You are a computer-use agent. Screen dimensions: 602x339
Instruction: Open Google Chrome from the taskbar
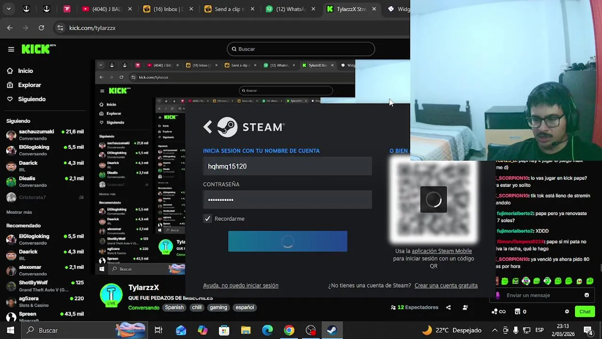[289, 330]
